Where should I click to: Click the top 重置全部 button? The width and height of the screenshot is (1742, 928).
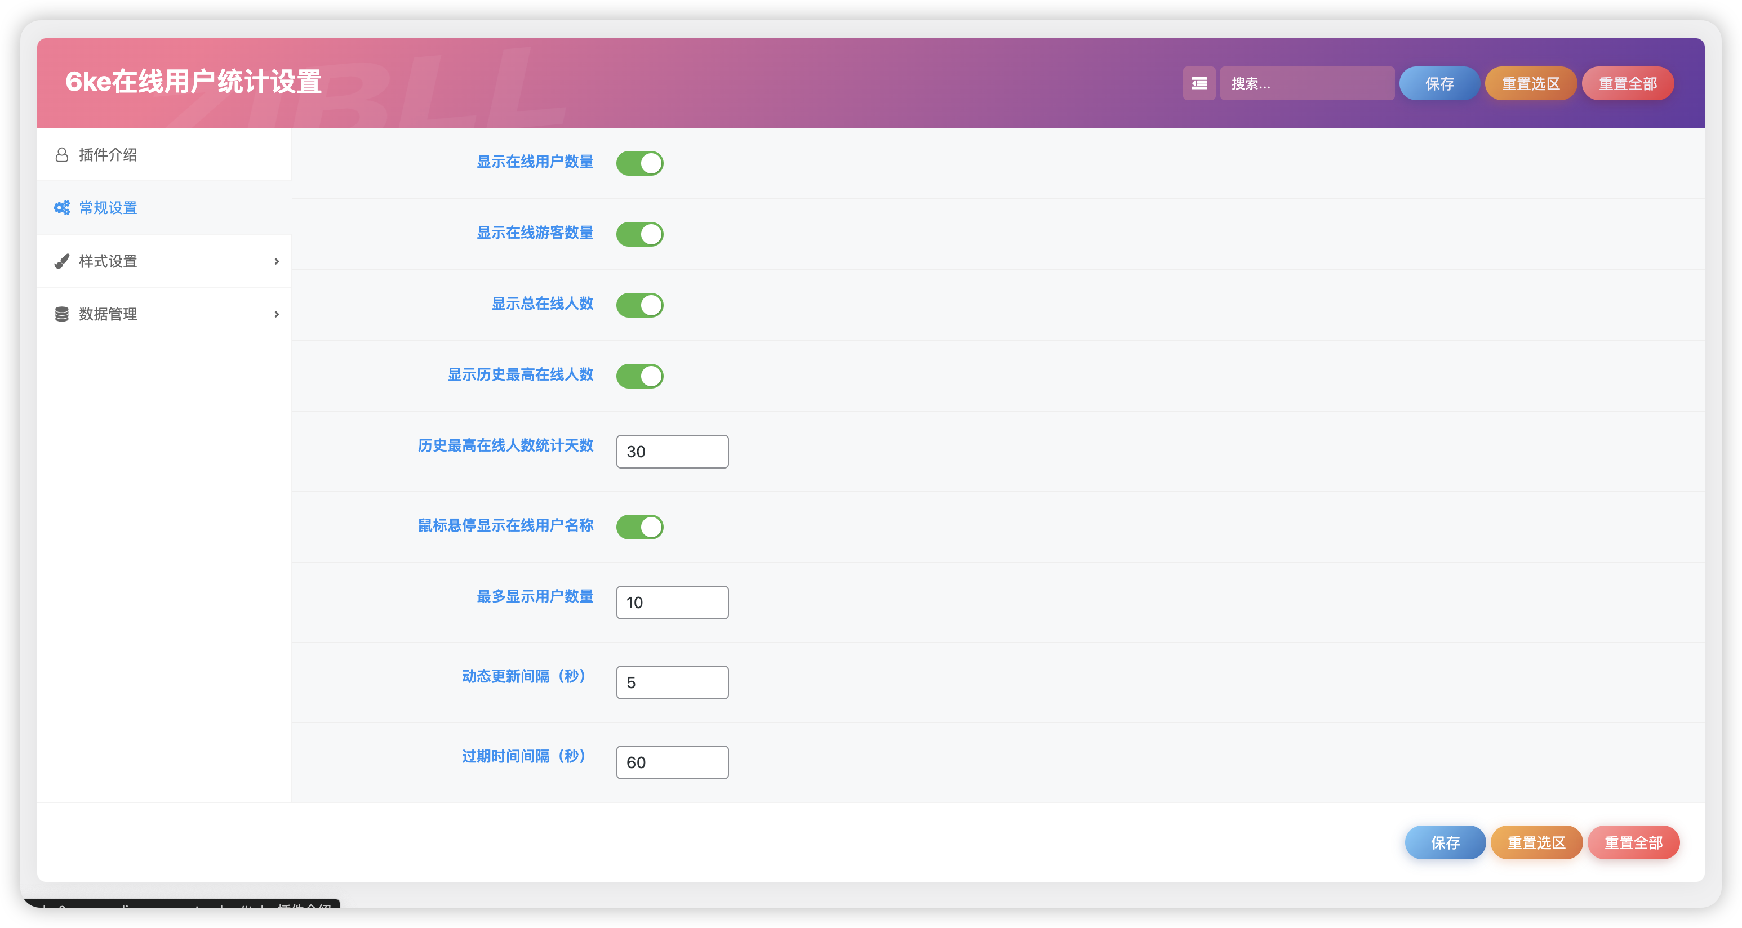(1627, 83)
